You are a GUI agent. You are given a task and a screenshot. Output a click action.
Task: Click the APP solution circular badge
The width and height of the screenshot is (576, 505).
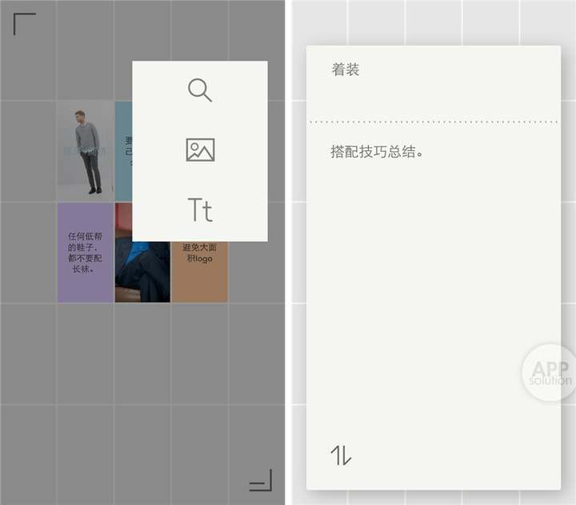[550, 372]
